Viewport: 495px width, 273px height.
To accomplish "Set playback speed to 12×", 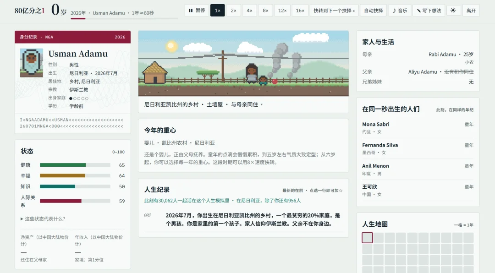I will [x=282, y=11].
